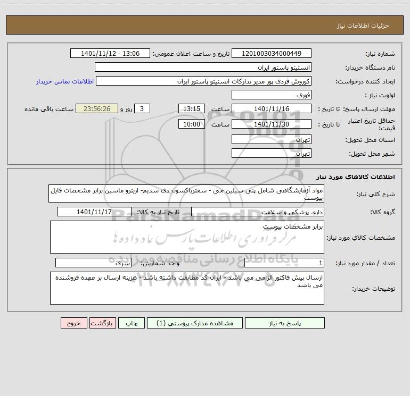Image resolution: width=410 pixels, height=396 pixels.
Task: Click the شرح کلی نیاز label
Action: click(x=376, y=194)
